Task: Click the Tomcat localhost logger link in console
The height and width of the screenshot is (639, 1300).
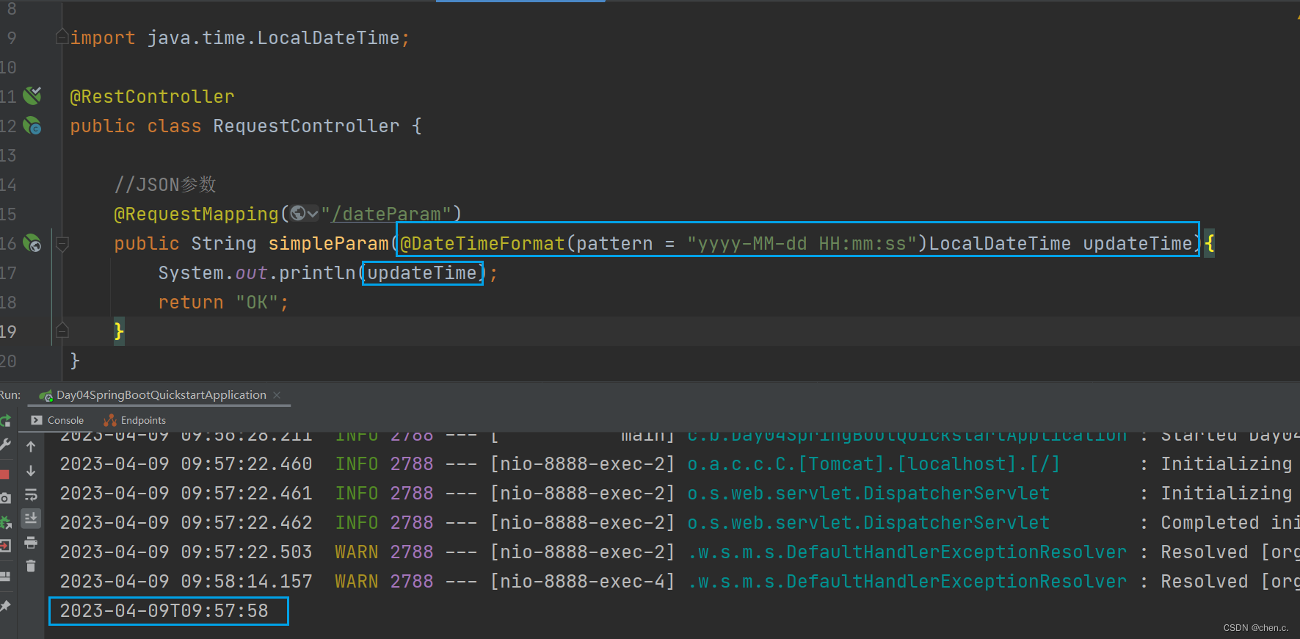Action: 874,464
